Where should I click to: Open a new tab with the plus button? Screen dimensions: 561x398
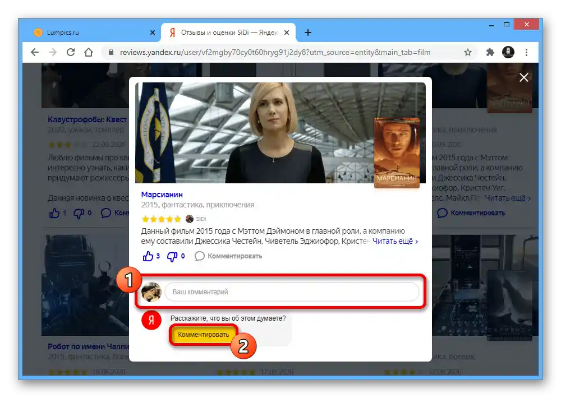click(307, 33)
